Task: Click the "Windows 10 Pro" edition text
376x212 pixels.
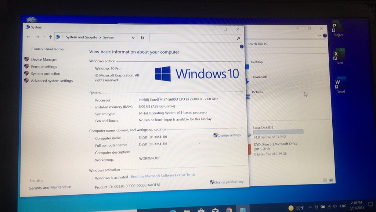Action: [x=108, y=68]
